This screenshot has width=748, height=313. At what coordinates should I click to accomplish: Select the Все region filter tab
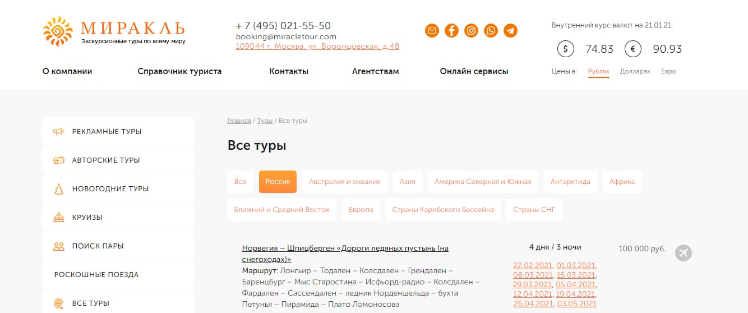tap(241, 182)
